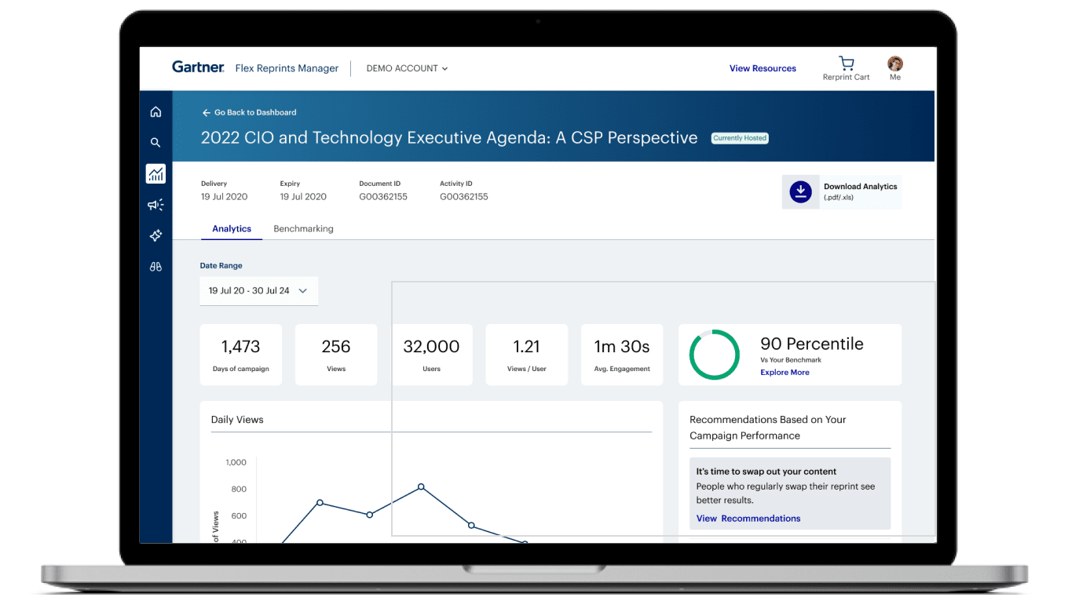The width and height of the screenshot is (1068, 601).
Task: Click the Home icon in sidebar
Action: (x=155, y=112)
